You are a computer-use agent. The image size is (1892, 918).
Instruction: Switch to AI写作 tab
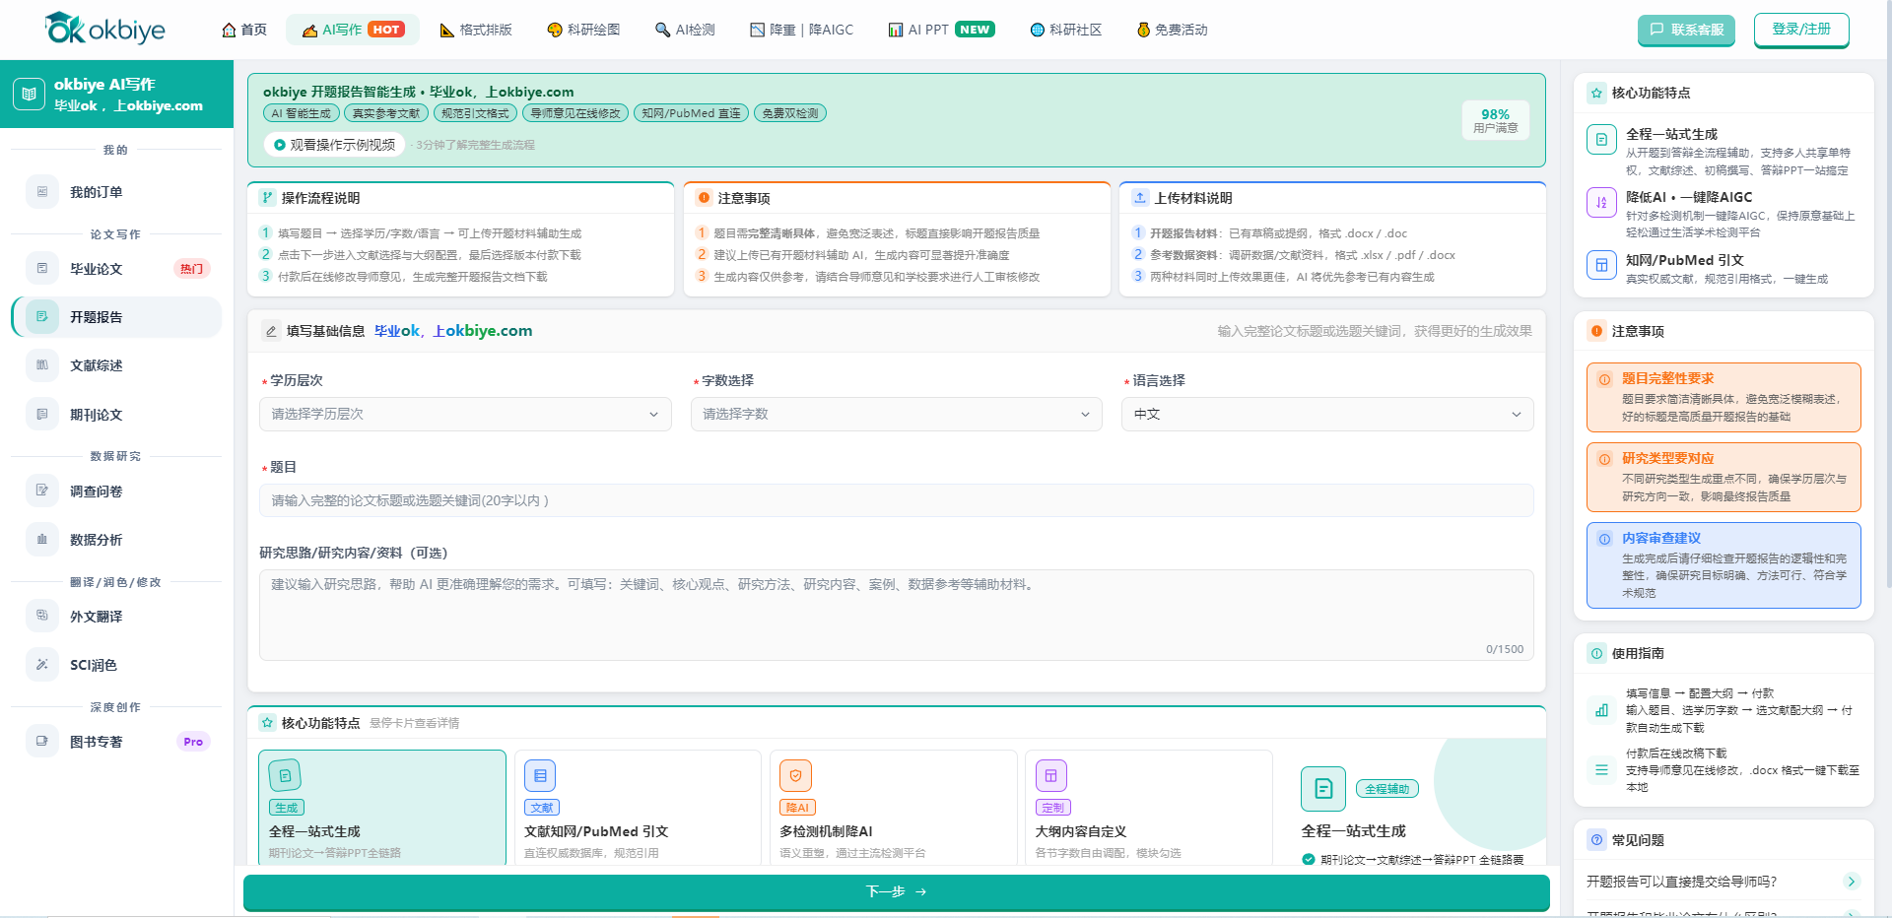[353, 30]
